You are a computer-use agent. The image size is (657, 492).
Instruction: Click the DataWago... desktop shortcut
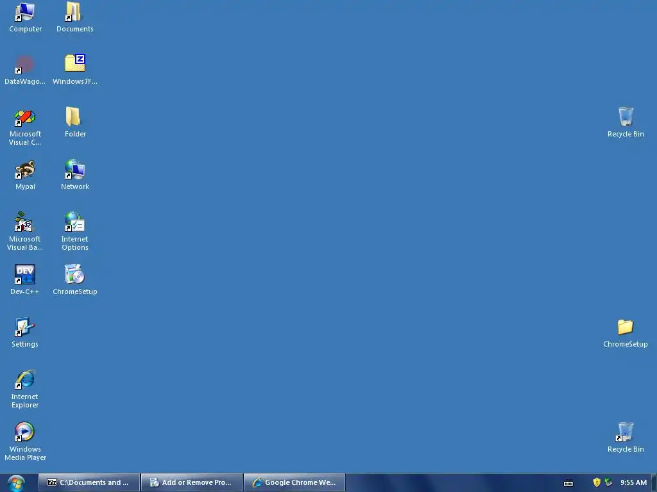pyautogui.click(x=25, y=70)
